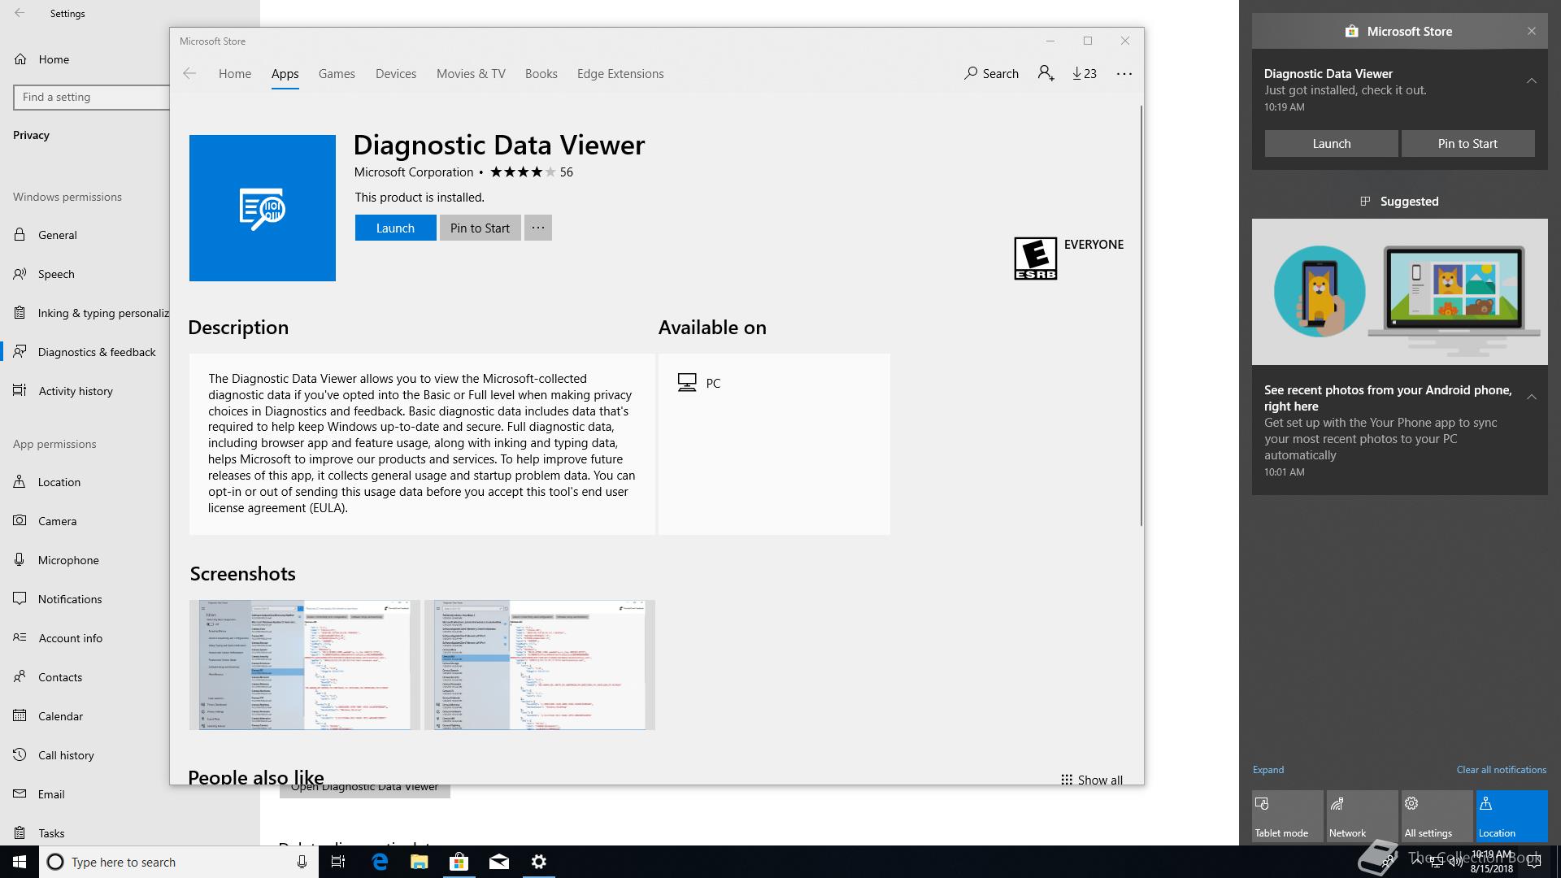Click the Diagnostic Data Viewer app tile icon
This screenshot has width=1561, height=878.
click(x=263, y=208)
